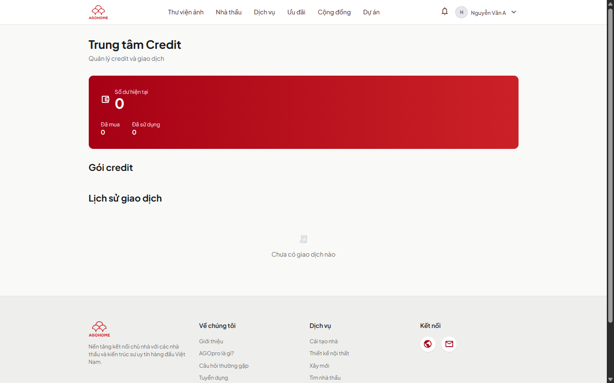This screenshot has width=614, height=383.
Task: Open the Tìm nhà thầu footer link
Action: [325, 378]
